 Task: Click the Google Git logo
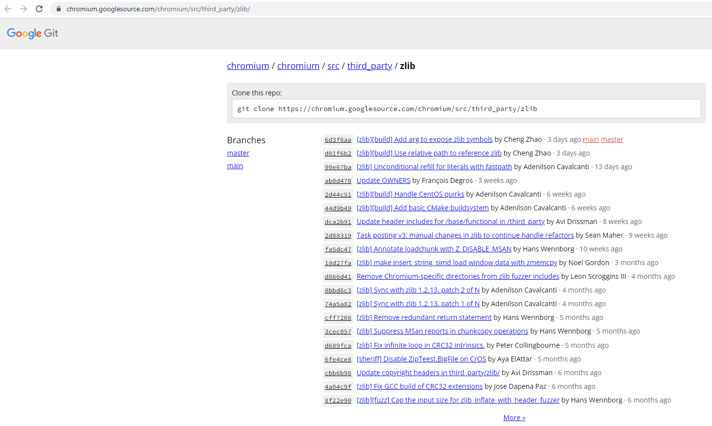[32, 33]
